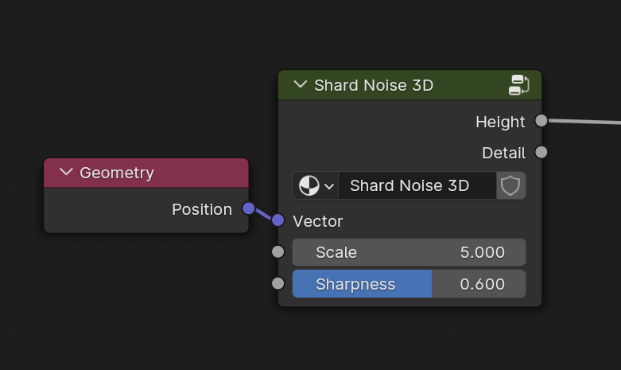The image size is (621, 370).
Task: Click the Position to Vector link wire
Action: (x=263, y=215)
